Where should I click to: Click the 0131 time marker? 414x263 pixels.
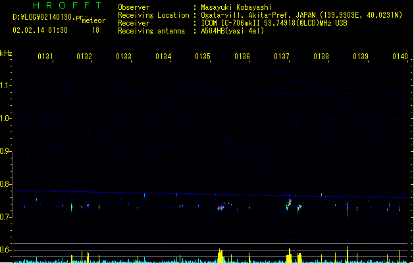(45, 57)
